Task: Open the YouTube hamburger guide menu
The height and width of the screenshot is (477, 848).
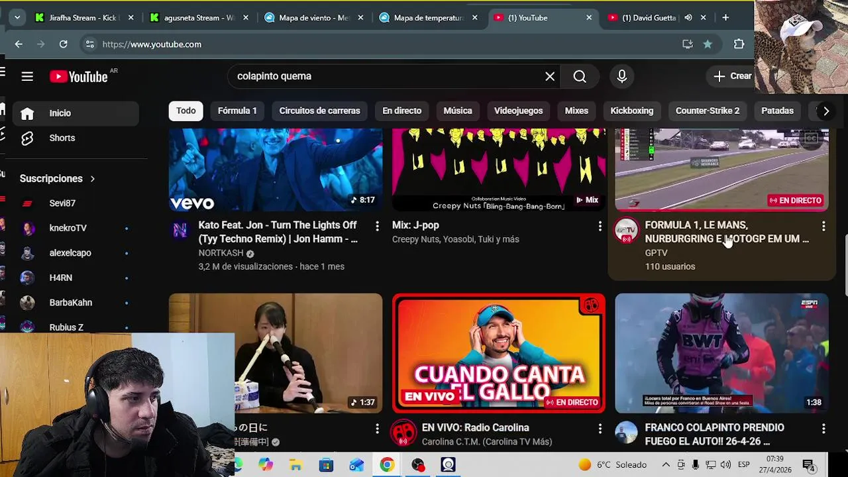Action: (x=27, y=76)
